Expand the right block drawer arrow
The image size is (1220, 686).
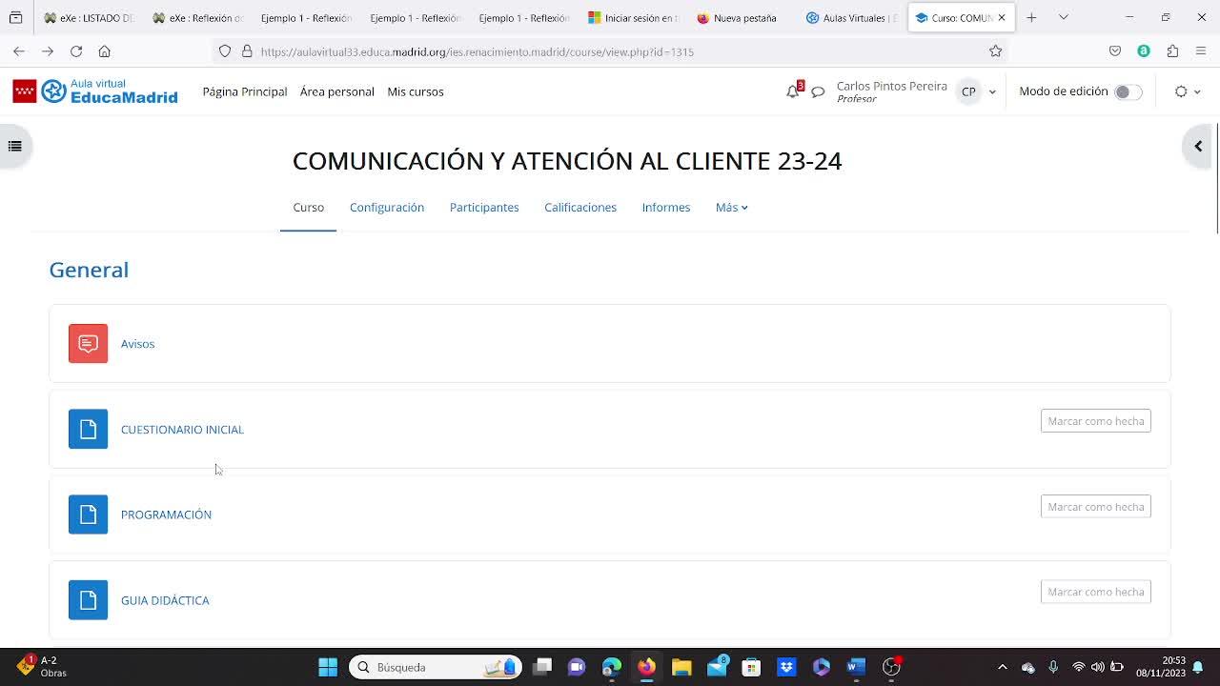click(x=1198, y=147)
